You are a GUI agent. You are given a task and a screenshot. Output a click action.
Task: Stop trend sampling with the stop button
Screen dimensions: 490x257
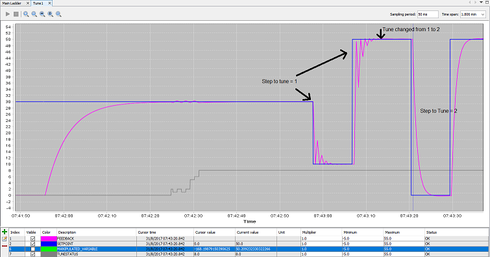pyautogui.click(x=16, y=14)
